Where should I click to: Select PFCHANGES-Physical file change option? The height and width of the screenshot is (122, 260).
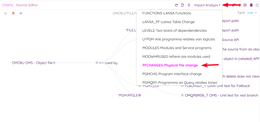tap(170, 65)
